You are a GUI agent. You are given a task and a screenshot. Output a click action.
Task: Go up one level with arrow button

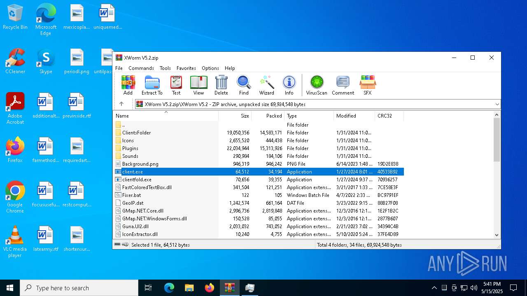click(121, 104)
